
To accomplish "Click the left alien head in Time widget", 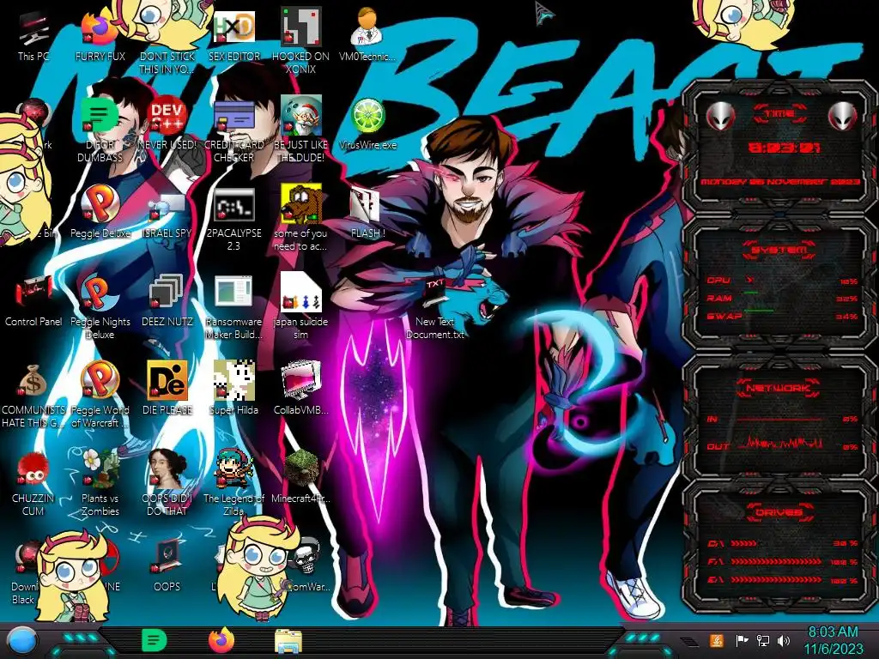I will pos(720,117).
